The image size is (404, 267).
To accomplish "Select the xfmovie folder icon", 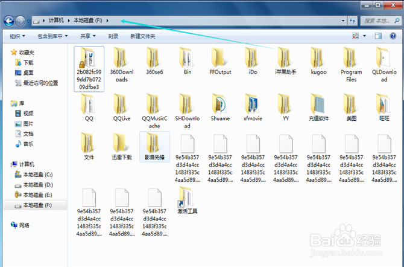I will pos(252,104).
